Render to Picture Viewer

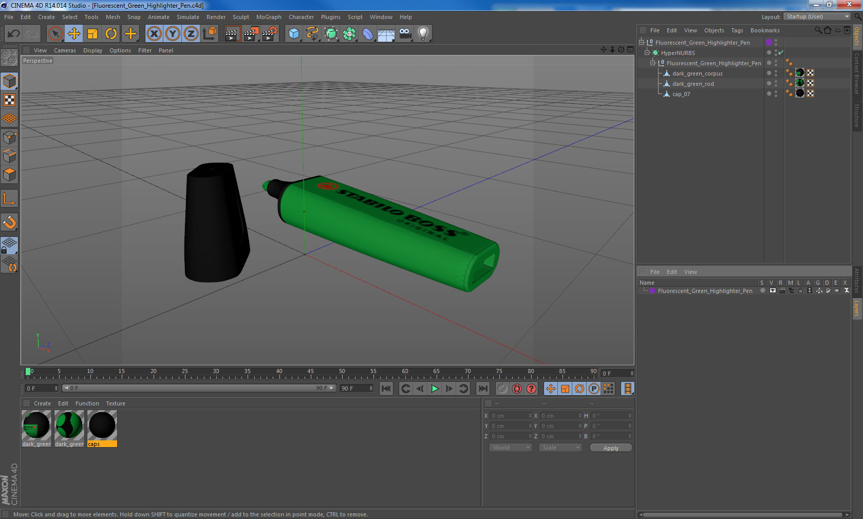tap(251, 34)
